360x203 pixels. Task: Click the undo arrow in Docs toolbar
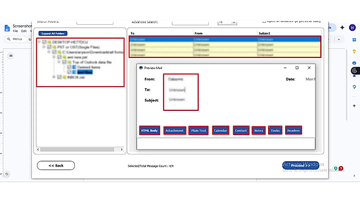pyautogui.click(x=30, y=39)
